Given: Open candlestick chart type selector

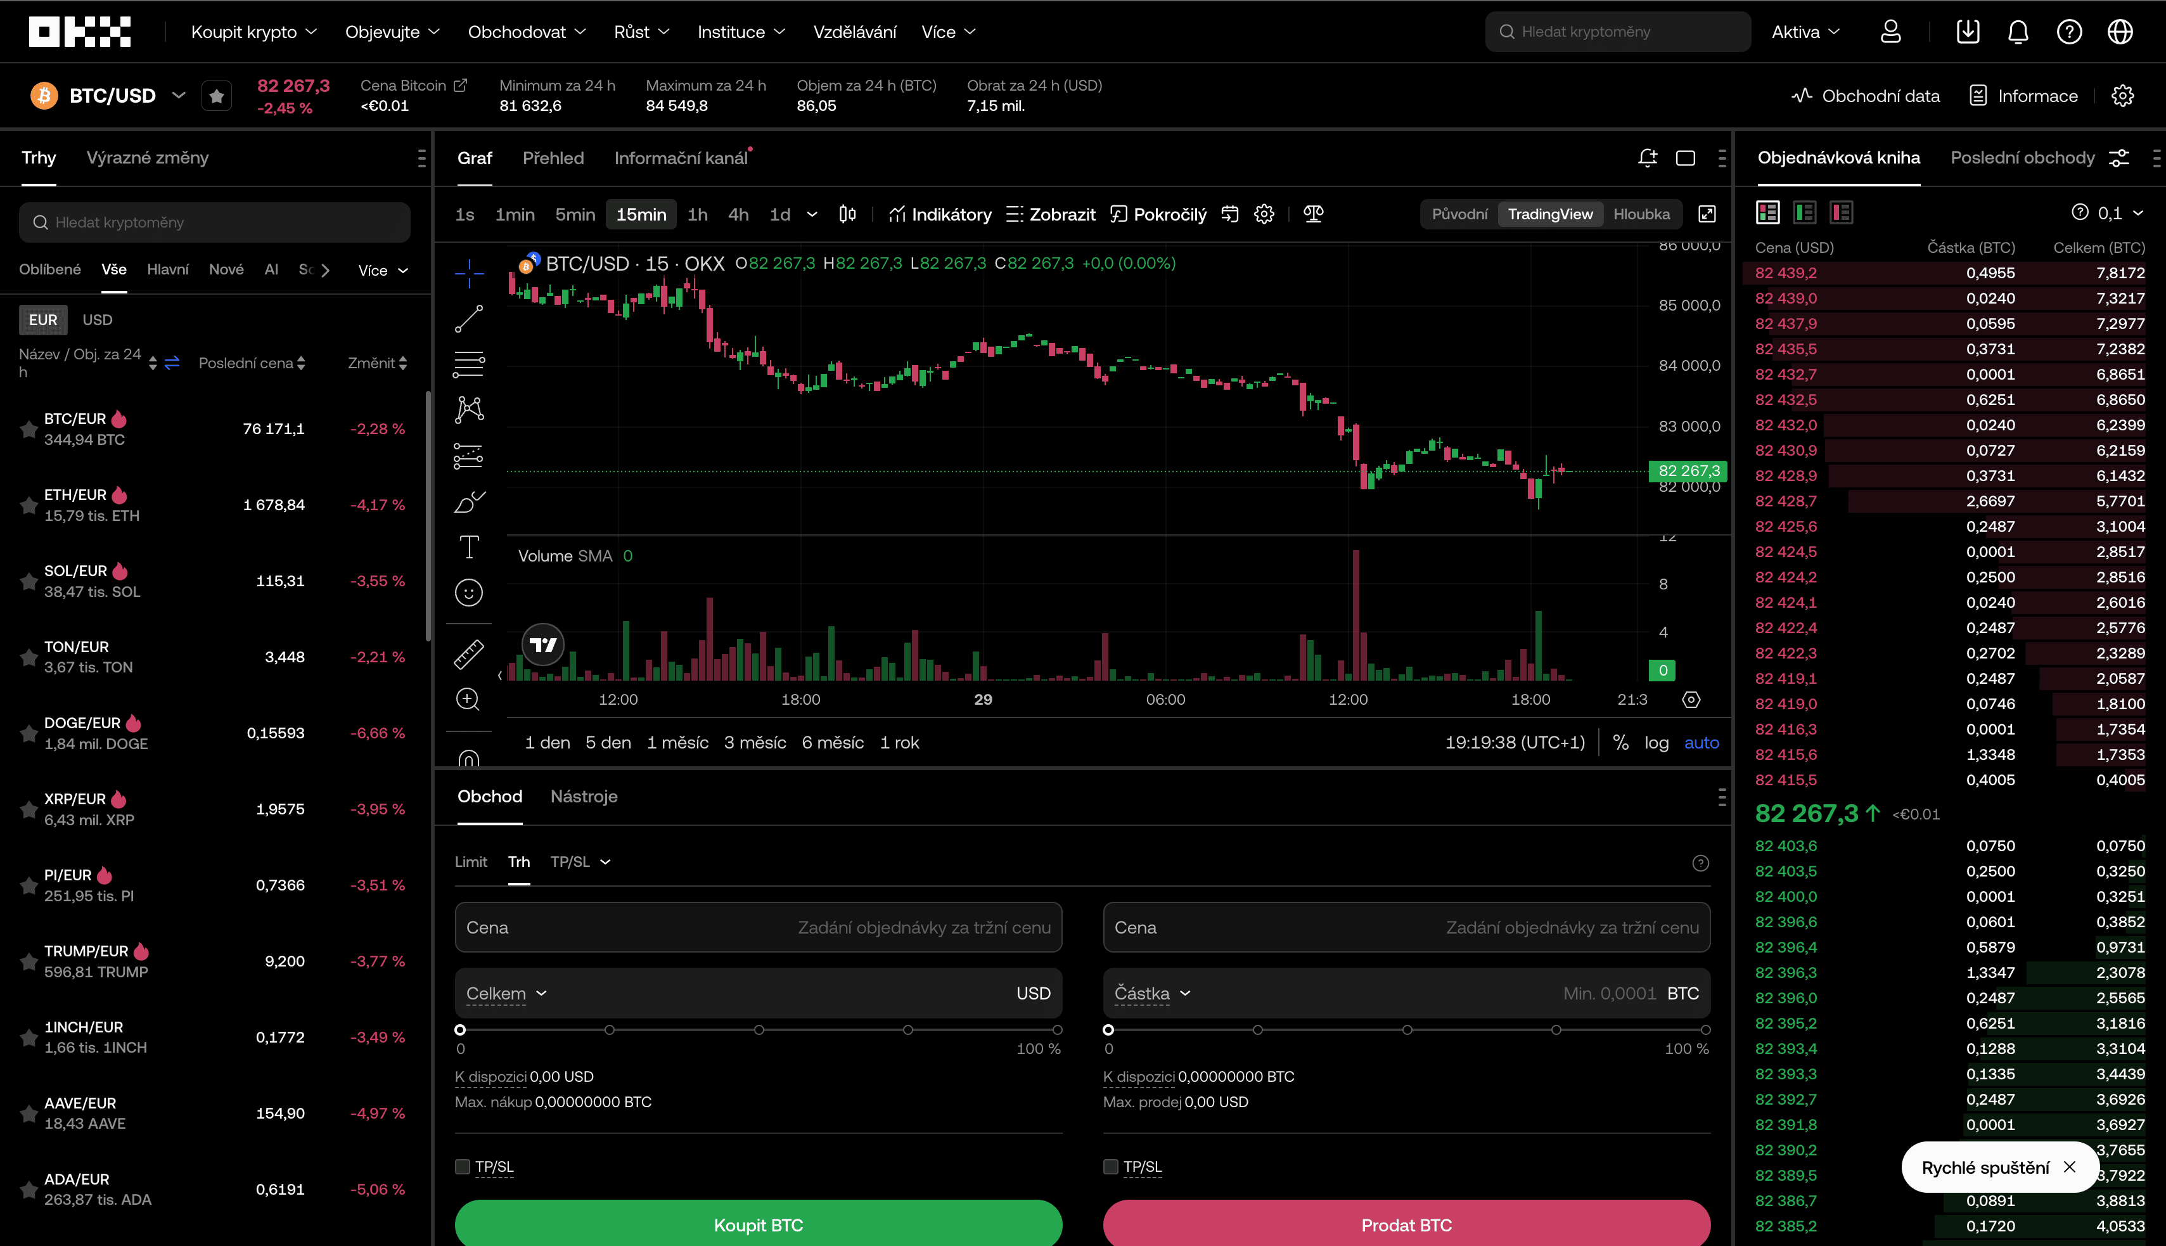Looking at the screenshot, I should 847,214.
